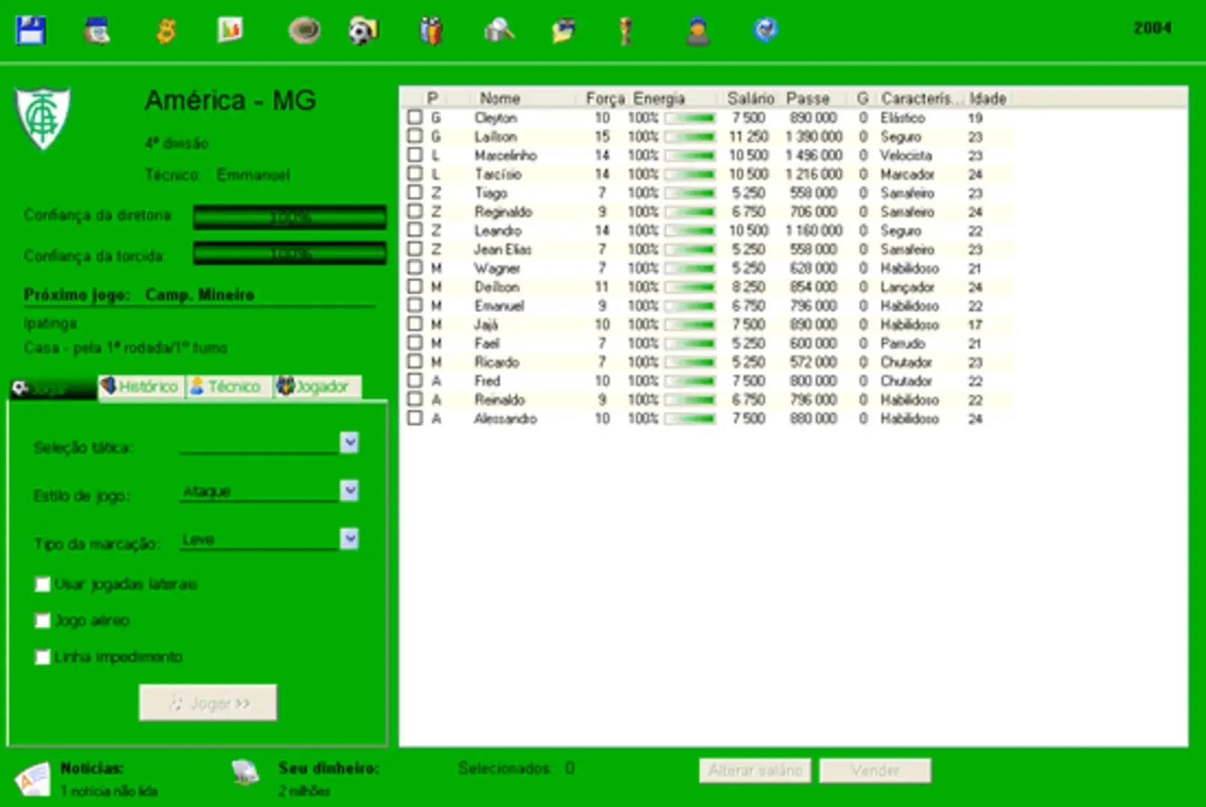Expand the Tipo da marcação dropdown
The width and height of the screenshot is (1206, 807).
point(349,539)
